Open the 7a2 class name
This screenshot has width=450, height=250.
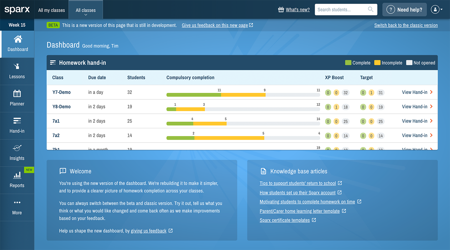click(56, 135)
